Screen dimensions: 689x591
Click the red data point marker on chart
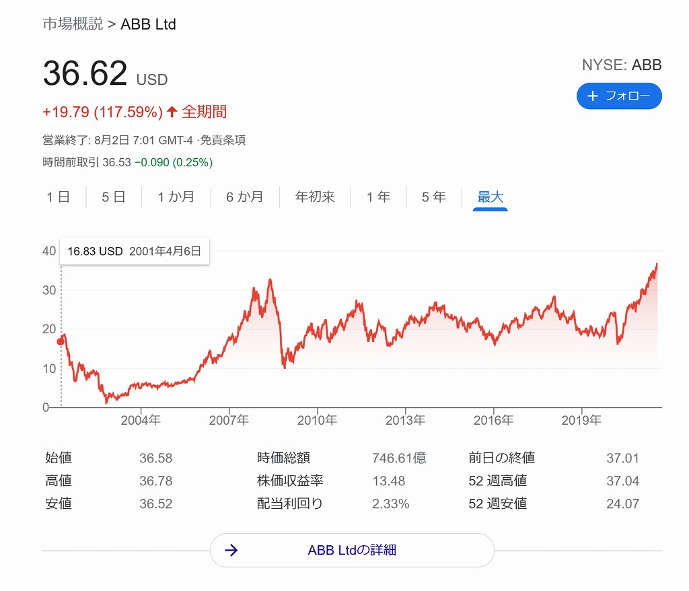(61, 341)
